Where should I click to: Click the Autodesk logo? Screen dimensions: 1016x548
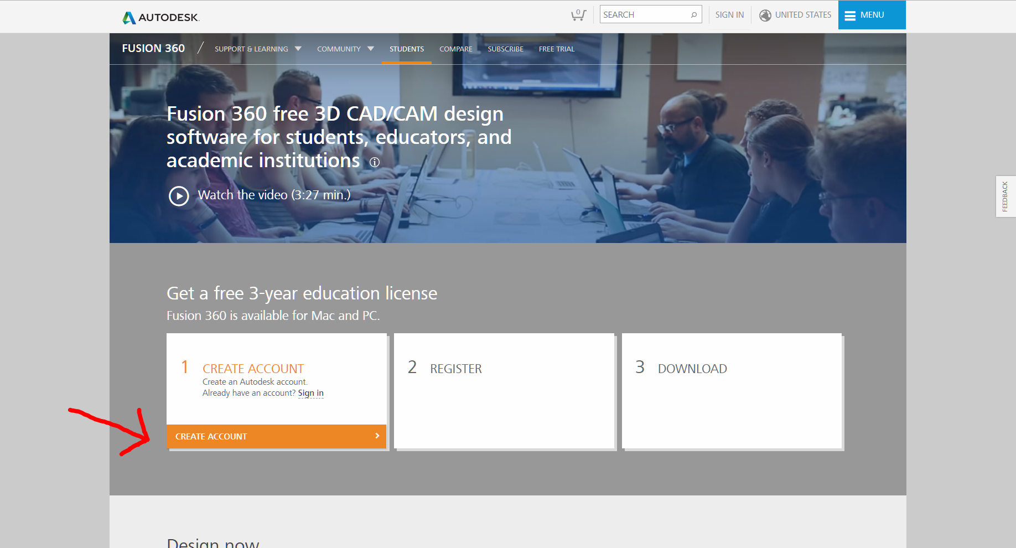tap(160, 17)
